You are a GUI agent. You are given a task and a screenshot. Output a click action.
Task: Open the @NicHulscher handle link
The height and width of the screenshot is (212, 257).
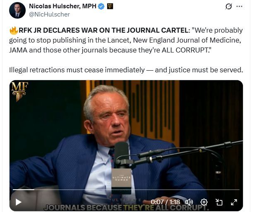pyautogui.click(x=49, y=14)
